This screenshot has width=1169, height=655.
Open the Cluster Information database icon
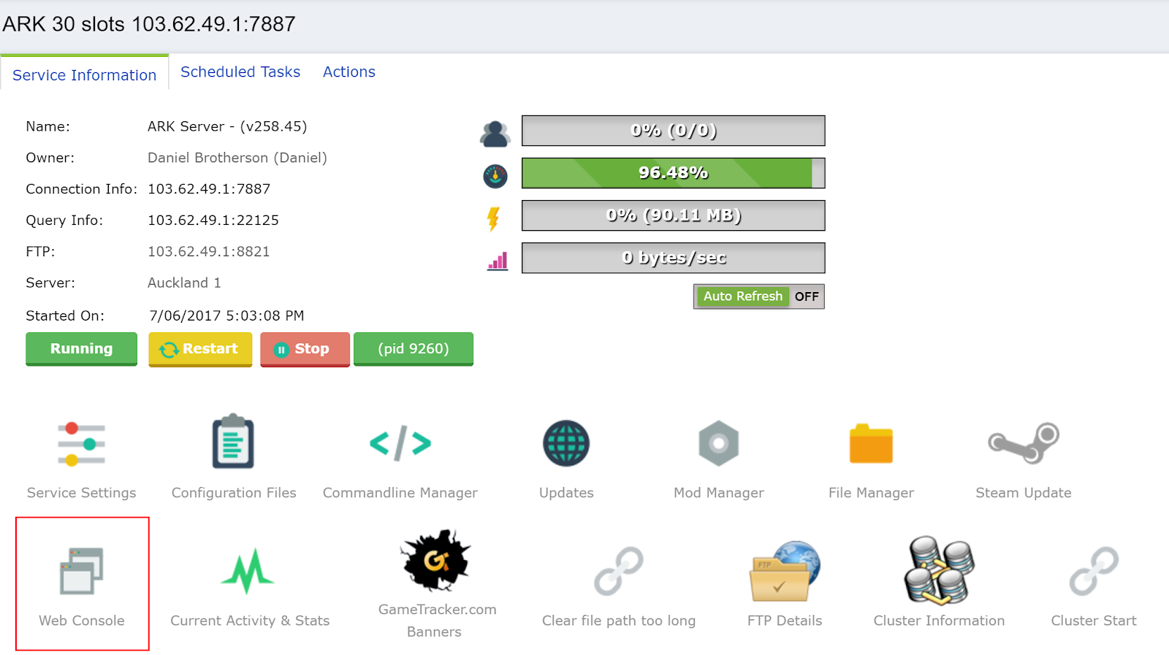coord(939,571)
